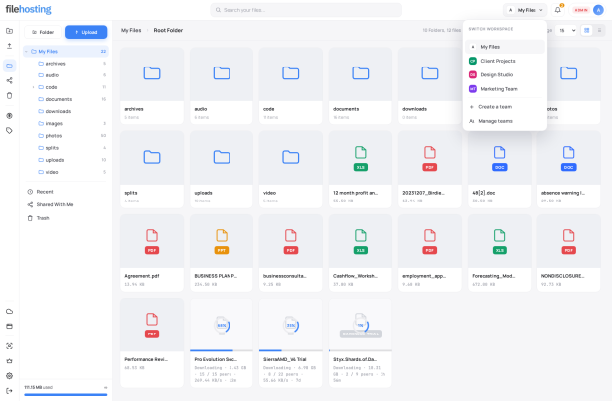The height and width of the screenshot is (401, 612).
Task: Open the code folder card
Action: [291, 85]
